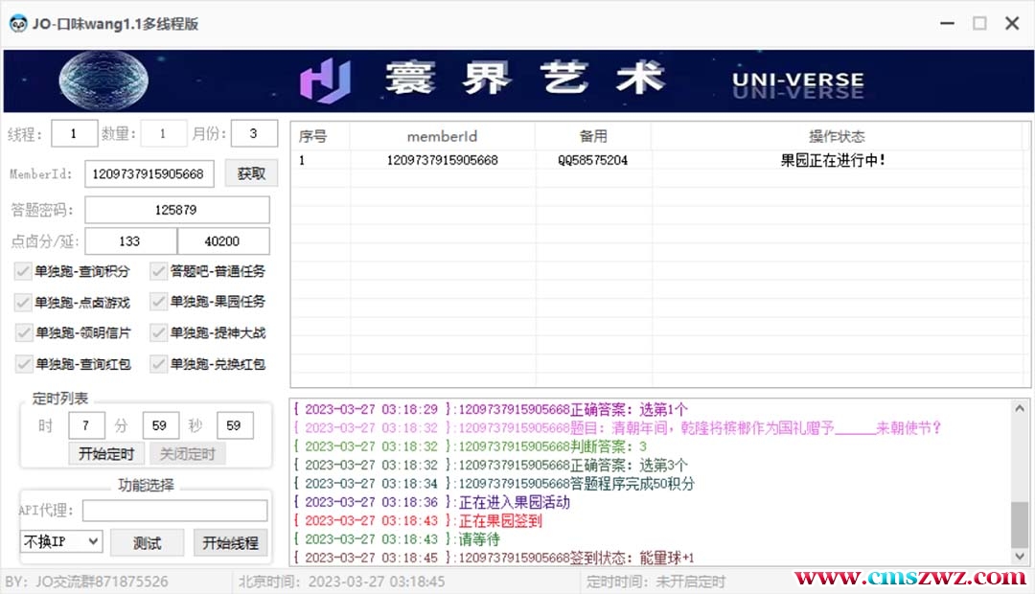Start threads with the 开始线程 button
Viewport: 1035px width, 594px height.
click(230, 542)
